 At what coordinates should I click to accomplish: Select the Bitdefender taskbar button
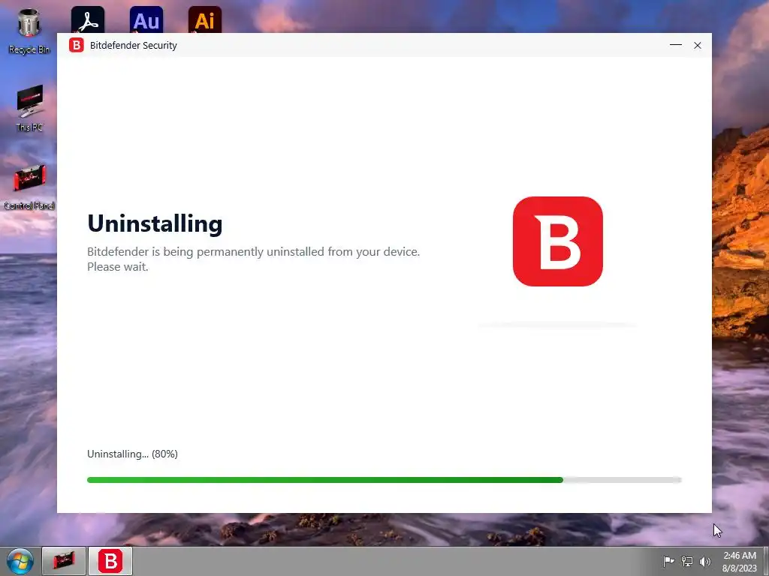(110, 561)
